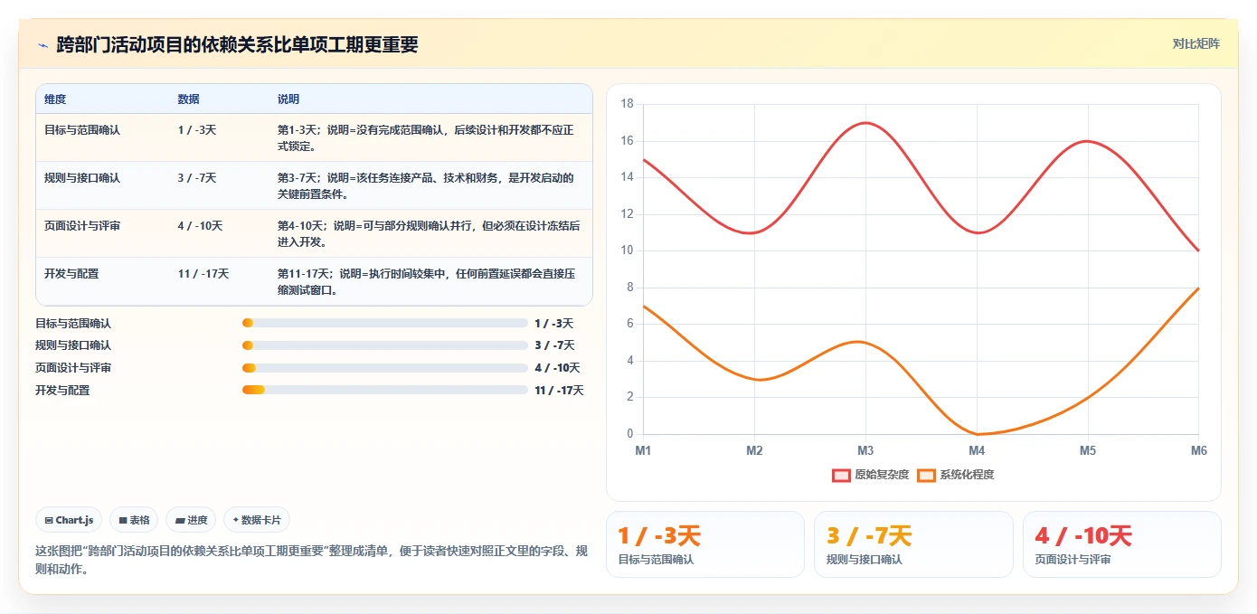1257x614 pixels.
Task: Click the 开发与配置 label in the progress list
Action: [x=62, y=391]
